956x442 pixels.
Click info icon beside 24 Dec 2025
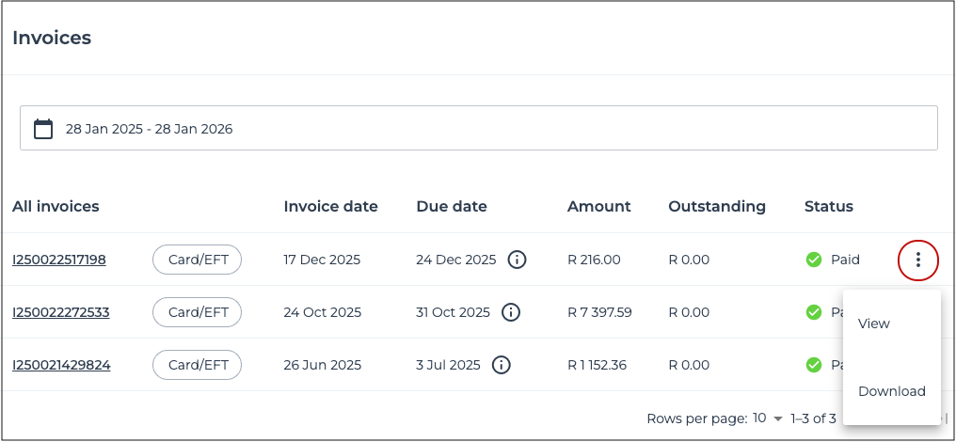point(517,260)
